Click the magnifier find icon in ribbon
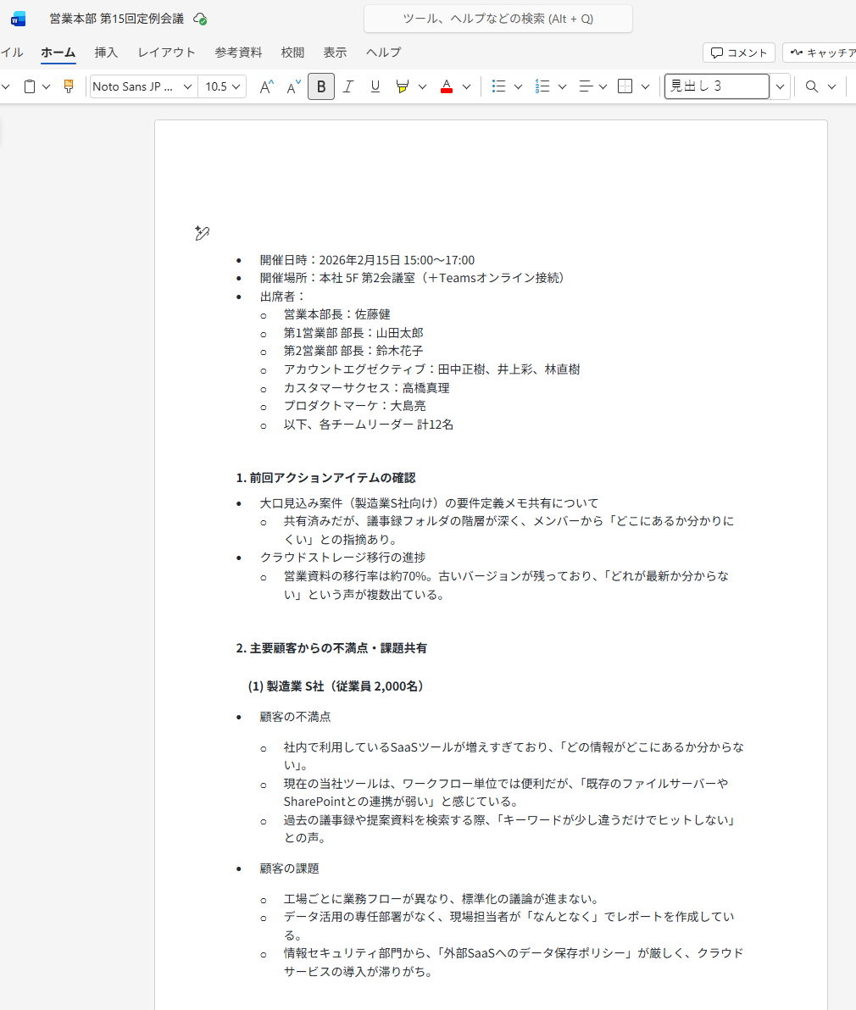 [812, 86]
